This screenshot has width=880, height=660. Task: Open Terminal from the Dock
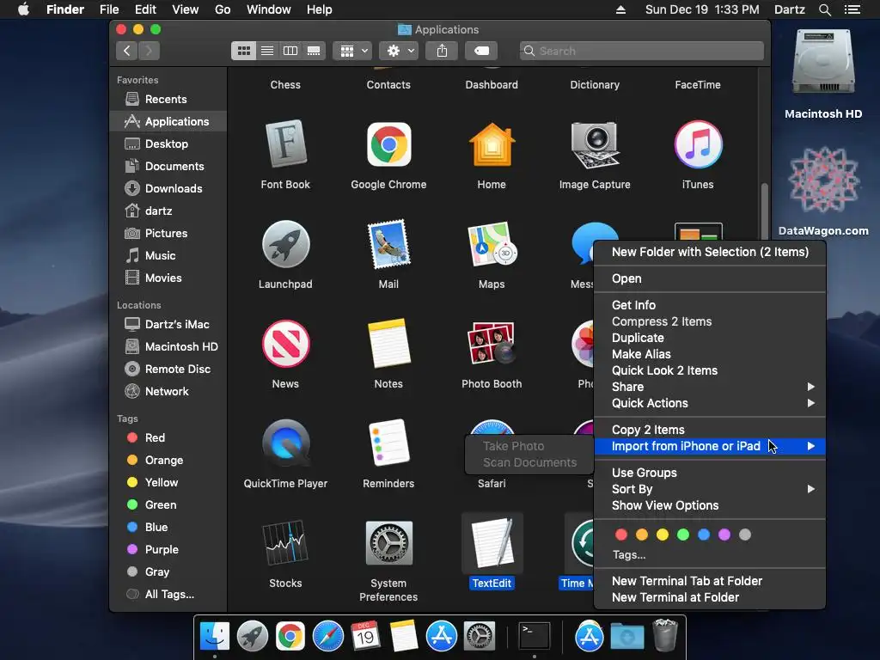coord(534,637)
